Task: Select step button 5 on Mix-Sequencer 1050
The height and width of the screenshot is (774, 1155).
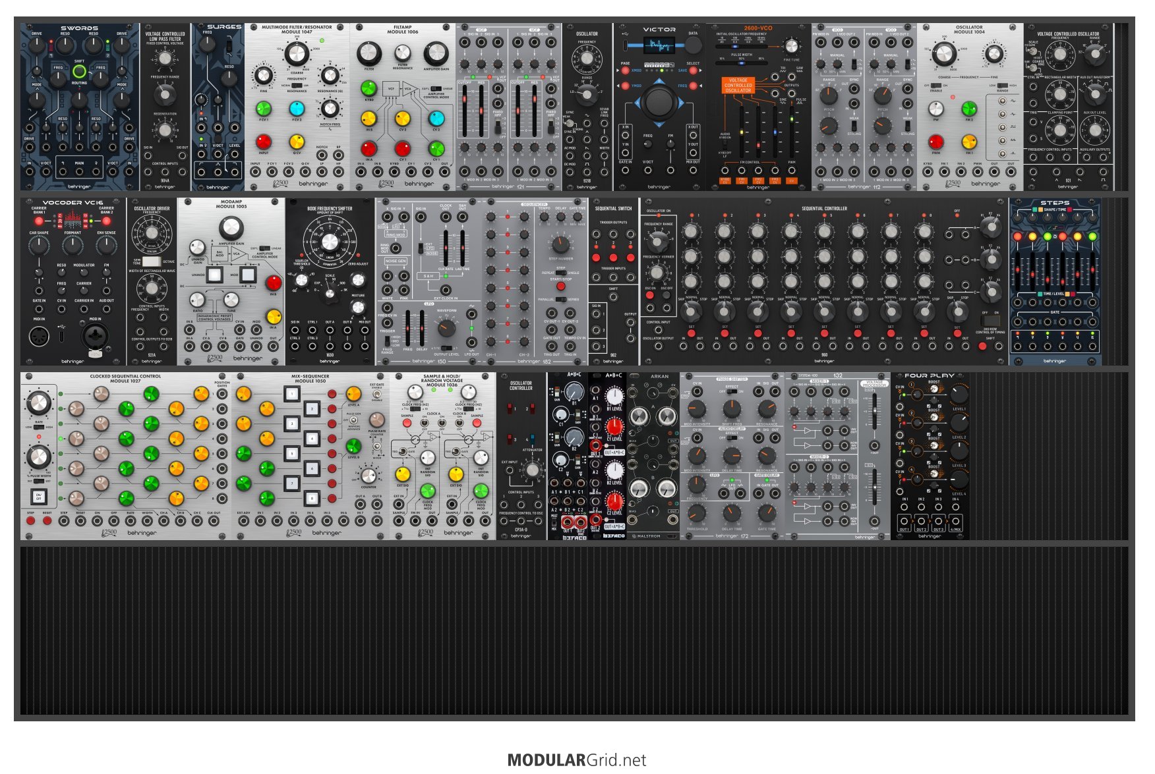Action: click(x=291, y=454)
